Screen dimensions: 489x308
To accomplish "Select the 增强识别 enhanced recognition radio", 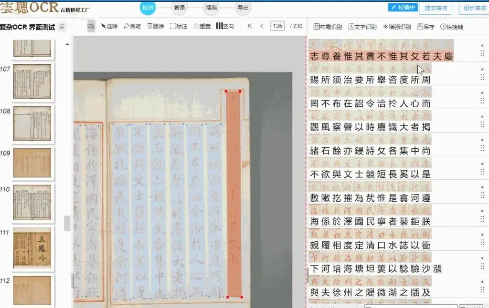I will coord(397,27).
